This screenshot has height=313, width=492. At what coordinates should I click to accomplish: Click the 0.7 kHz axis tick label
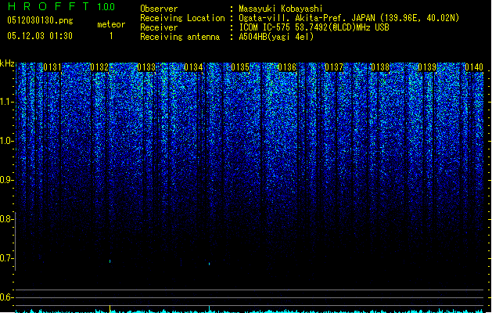[x=6, y=258]
